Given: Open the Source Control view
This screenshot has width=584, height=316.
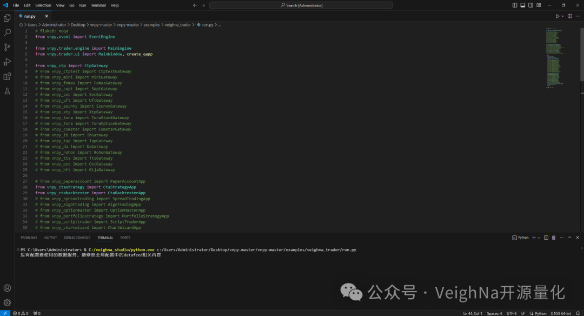Looking at the screenshot, I should [7, 47].
